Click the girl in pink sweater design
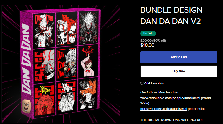The height and width of the screenshot is (124, 223). click(88, 61)
